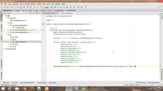The image size is (163, 91).
Task: Click the Replace magnifier icon
Action: [31, 7]
